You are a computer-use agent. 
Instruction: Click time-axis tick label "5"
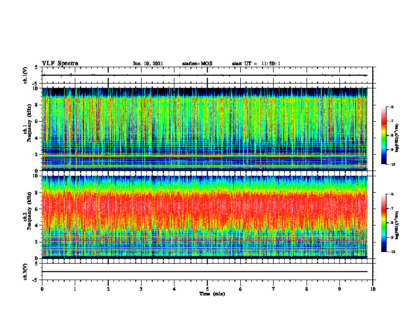click(x=207, y=289)
